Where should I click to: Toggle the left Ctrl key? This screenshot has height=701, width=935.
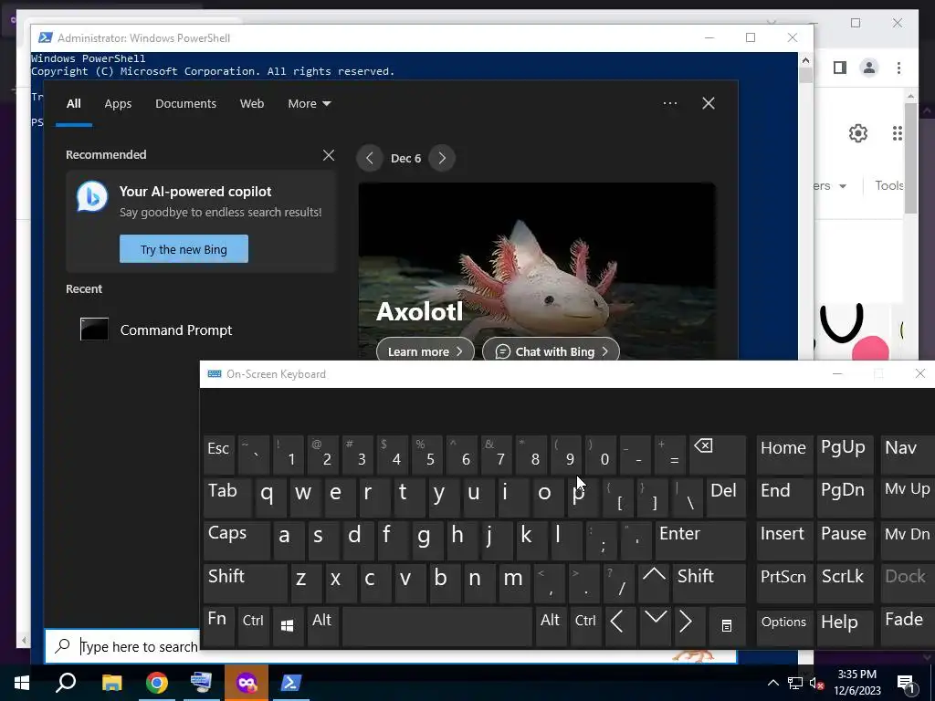253,626
